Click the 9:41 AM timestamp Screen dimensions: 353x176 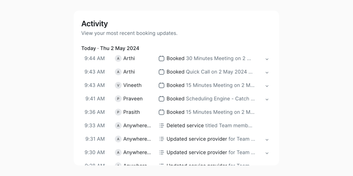95,99
